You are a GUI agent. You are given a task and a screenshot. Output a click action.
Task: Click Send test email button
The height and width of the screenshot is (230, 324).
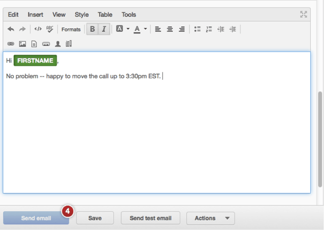point(150,218)
